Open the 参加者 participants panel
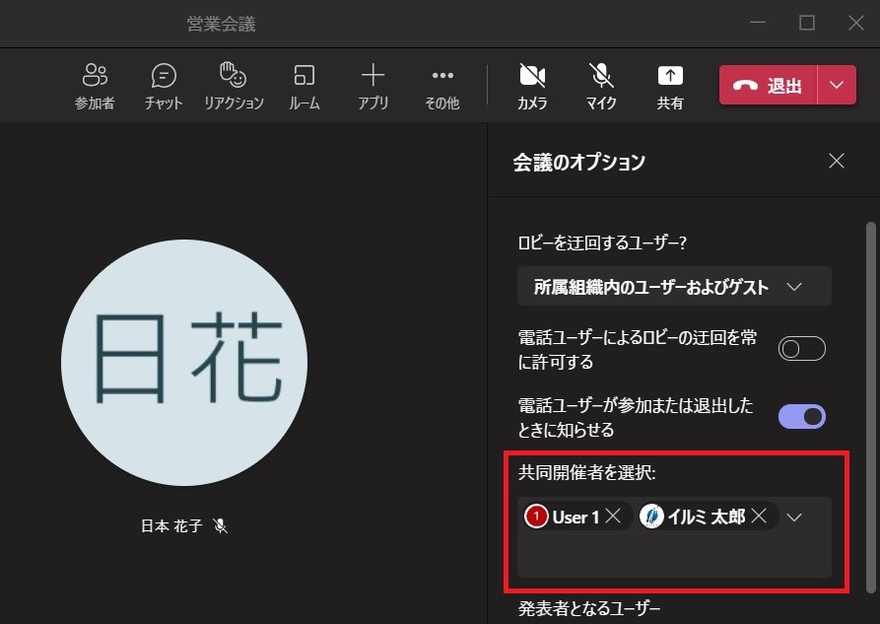This screenshot has width=880, height=624. pyautogui.click(x=95, y=86)
